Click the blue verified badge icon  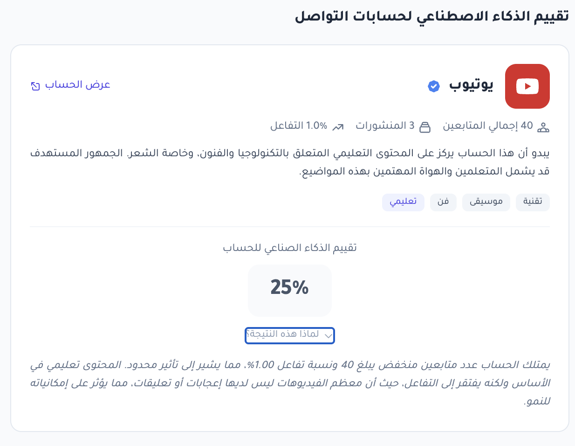pyautogui.click(x=434, y=86)
